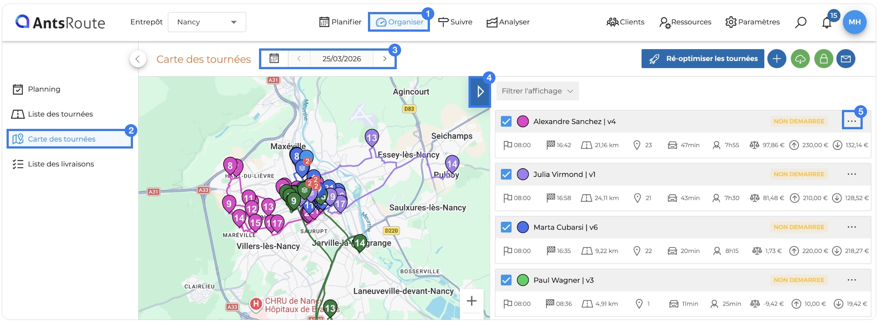Open the Clients menu

(x=625, y=22)
